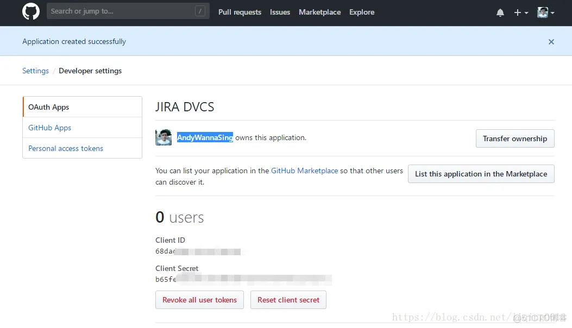Click the '0 users' count text
The width and height of the screenshot is (572, 328).
[179, 217]
